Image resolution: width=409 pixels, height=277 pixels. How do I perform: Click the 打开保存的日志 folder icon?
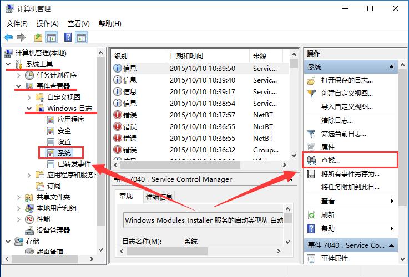pyautogui.click(x=311, y=81)
